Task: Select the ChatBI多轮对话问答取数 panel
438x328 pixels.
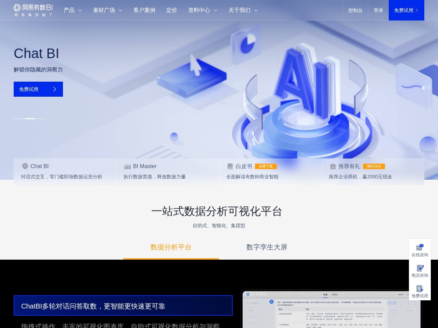Action: click(x=123, y=305)
